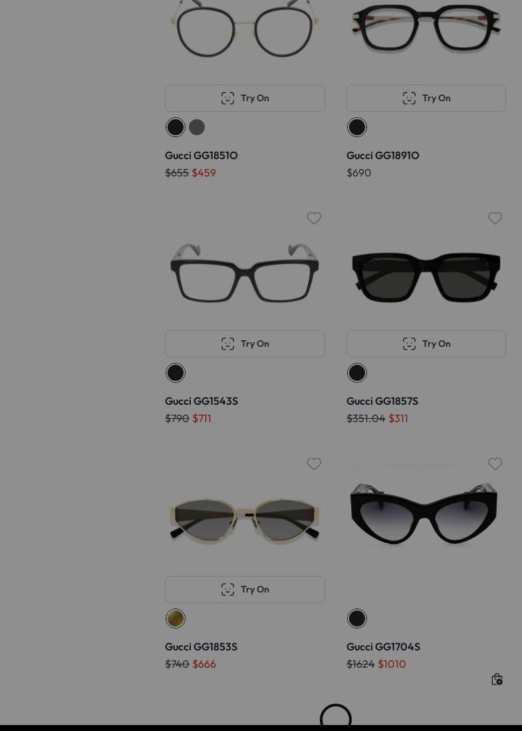The height and width of the screenshot is (731, 522).
Task: Add Gucci GG1543S to wishlist heart
Action: click(x=314, y=218)
